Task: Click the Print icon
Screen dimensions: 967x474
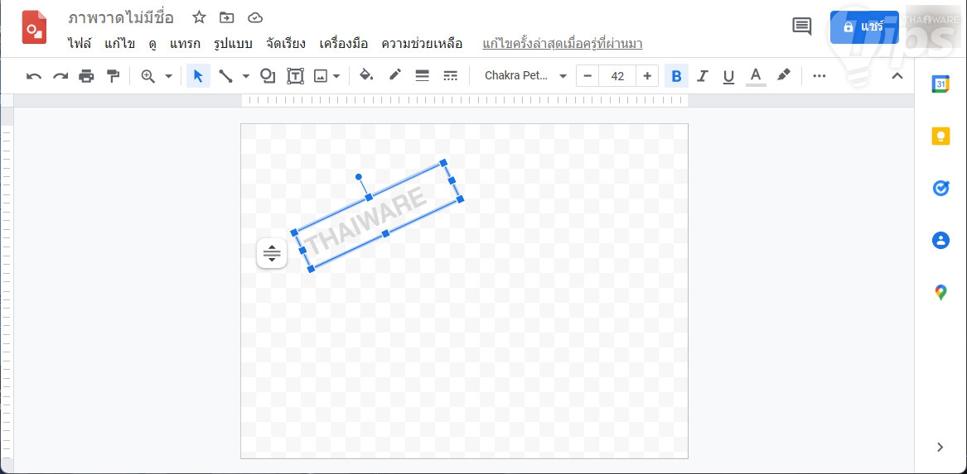Action: 86,76
